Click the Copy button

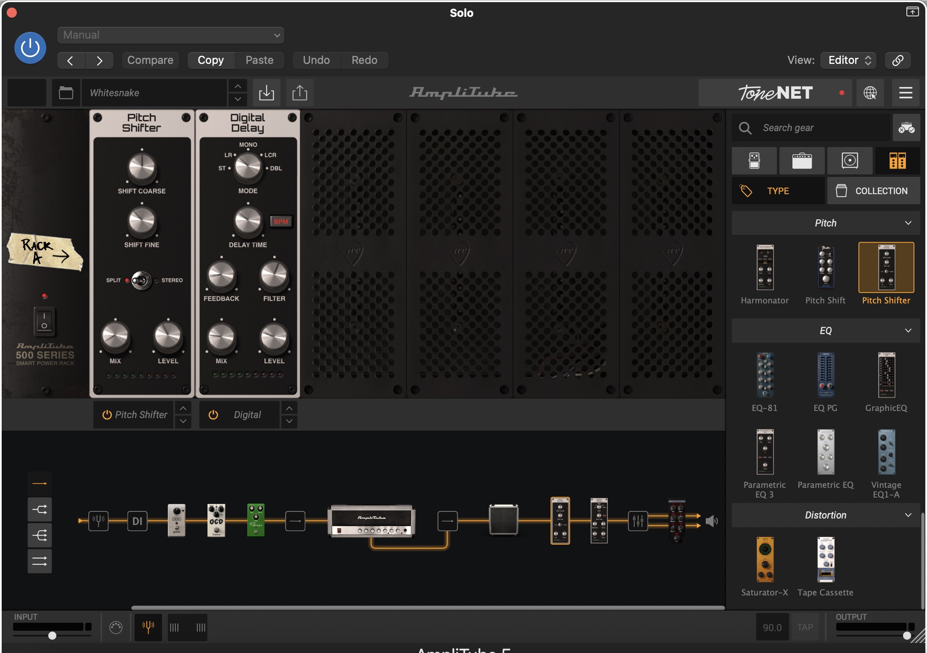click(x=211, y=61)
